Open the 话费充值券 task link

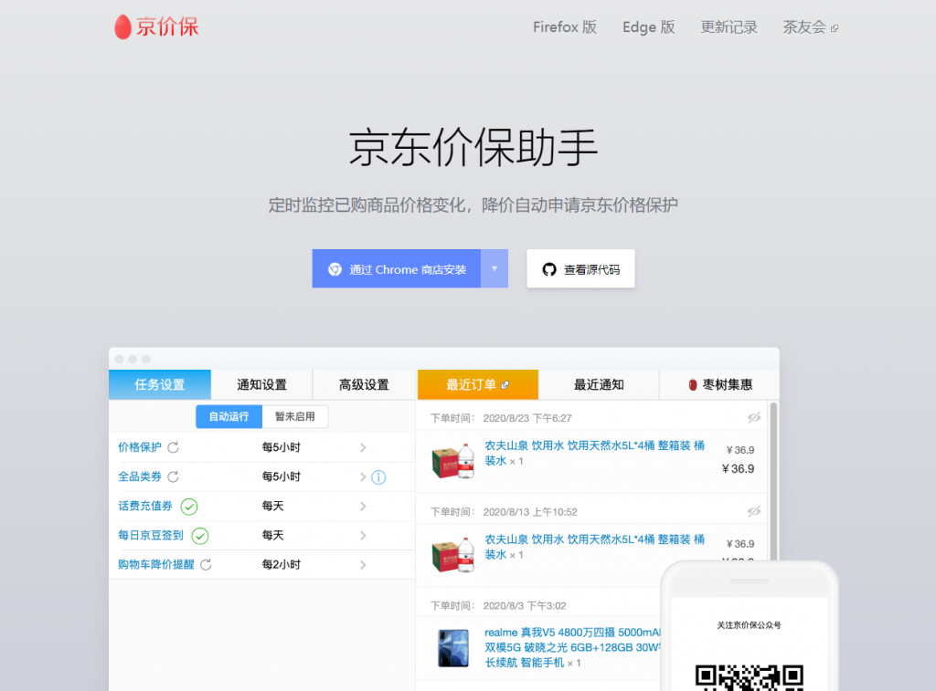[145, 507]
